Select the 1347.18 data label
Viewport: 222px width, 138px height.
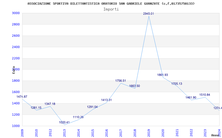click(x=50, y=104)
